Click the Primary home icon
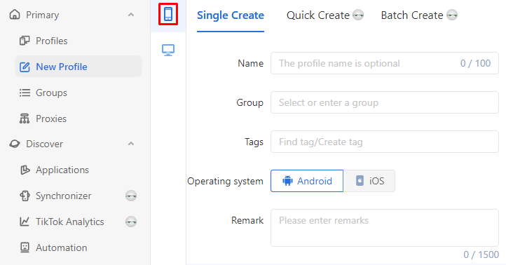The height and width of the screenshot is (265, 506). coord(15,15)
